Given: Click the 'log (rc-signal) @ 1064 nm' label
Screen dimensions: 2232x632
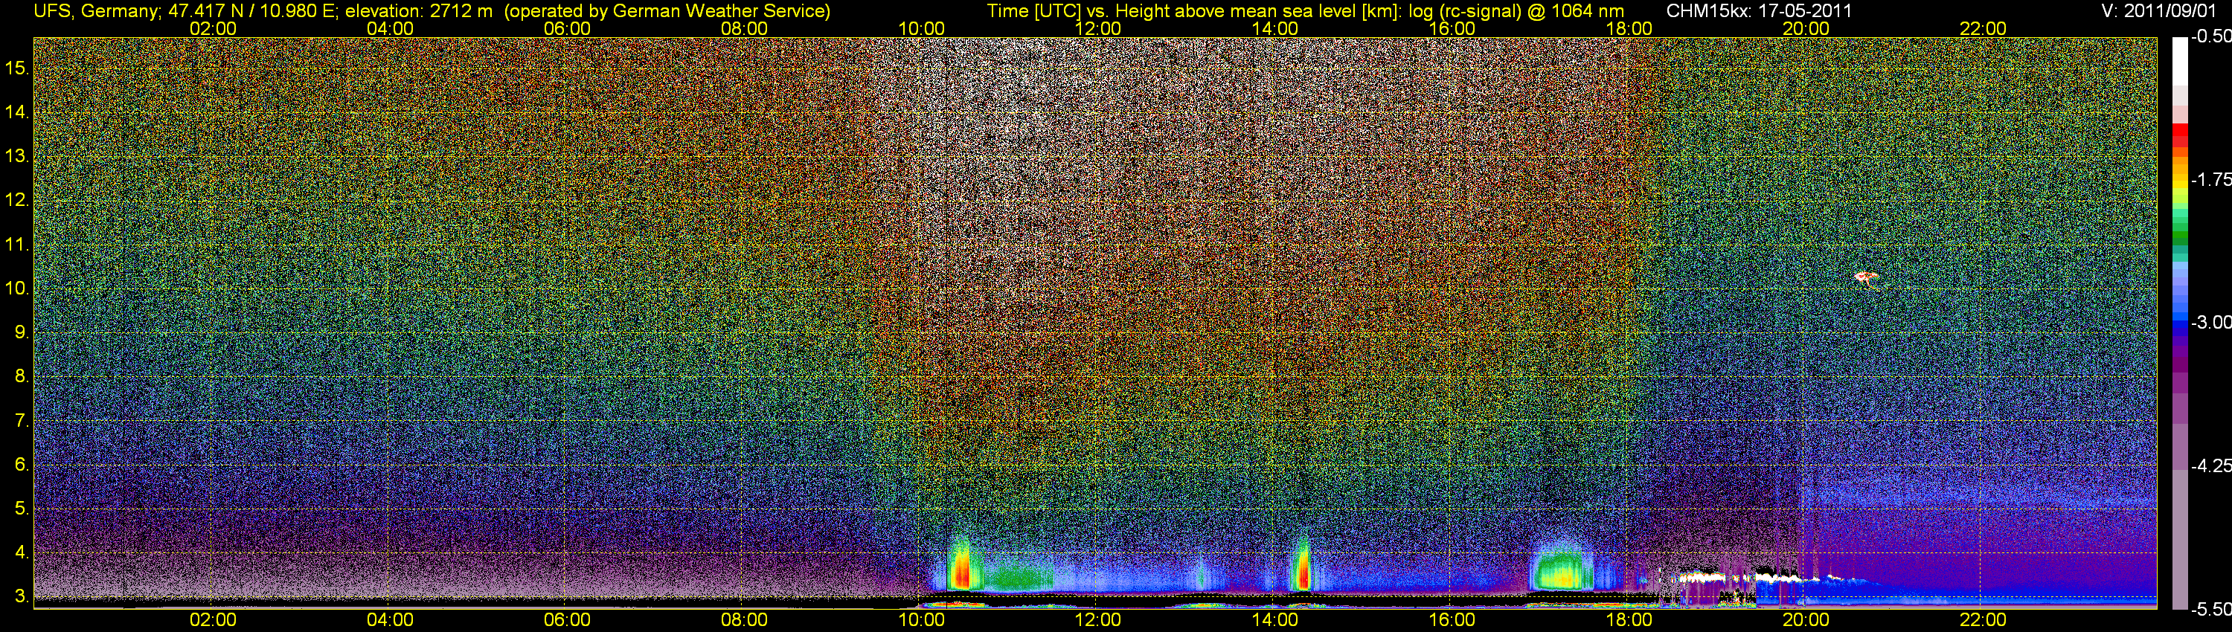Looking at the screenshot, I should click(1516, 11).
